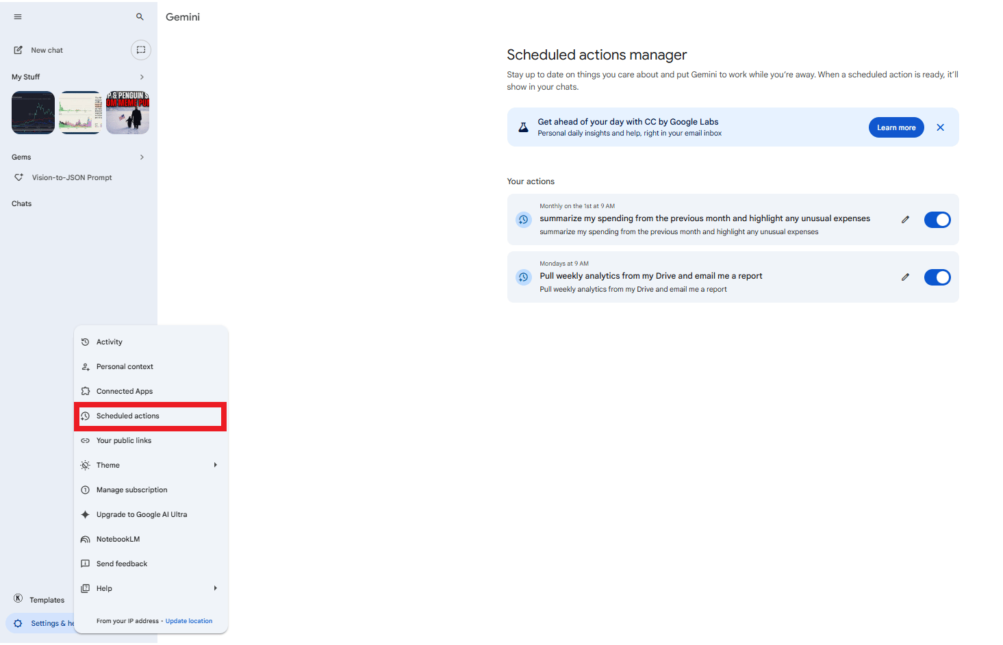This screenshot has height=645, width=1003.
Task: Click the Manage subscription icon
Action: click(x=86, y=490)
